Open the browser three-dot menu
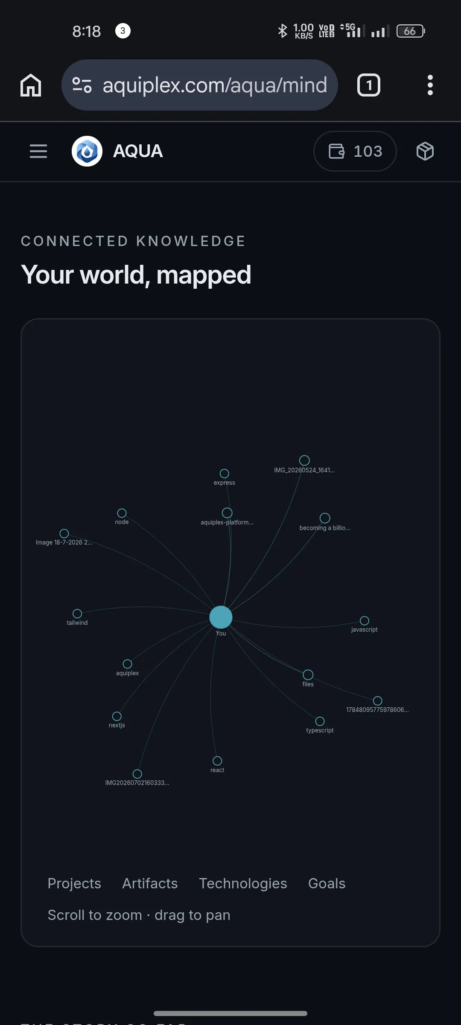The image size is (461, 1025). coord(430,85)
